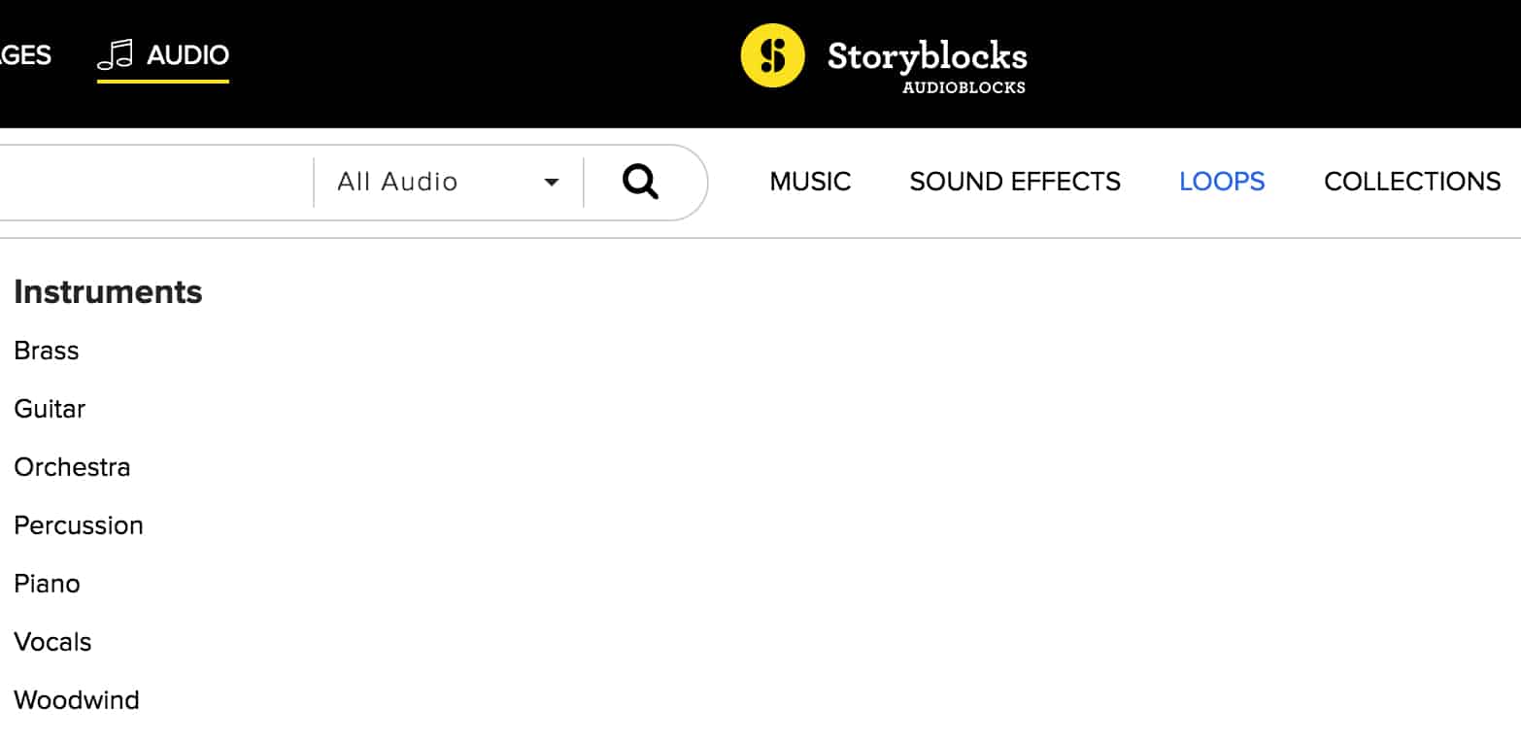Open the COLLECTIONS page

[1411, 182]
